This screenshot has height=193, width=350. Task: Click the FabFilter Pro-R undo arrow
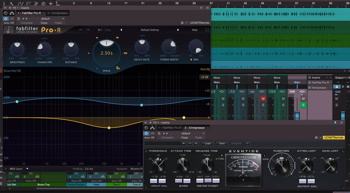(81, 30)
